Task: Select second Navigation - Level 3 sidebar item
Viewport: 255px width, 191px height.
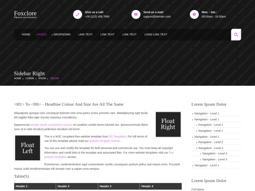Action: (215, 159)
